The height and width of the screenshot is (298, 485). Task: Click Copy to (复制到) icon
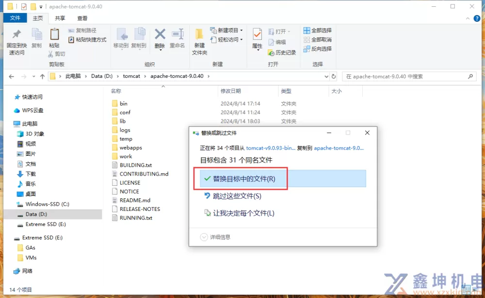tap(139, 34)
